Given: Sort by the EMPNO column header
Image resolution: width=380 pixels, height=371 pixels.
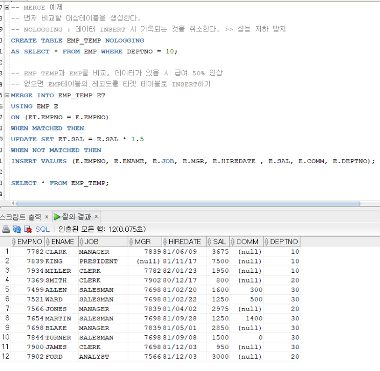Looking at the screenshot, I should [x=28, y=242].
